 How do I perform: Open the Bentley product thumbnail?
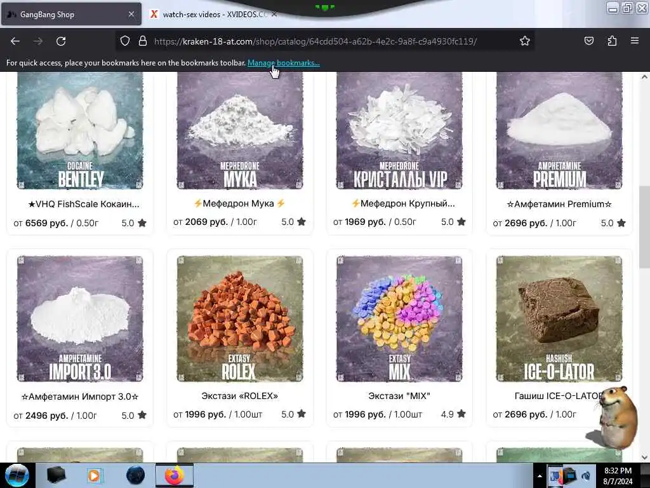point(80,130)
